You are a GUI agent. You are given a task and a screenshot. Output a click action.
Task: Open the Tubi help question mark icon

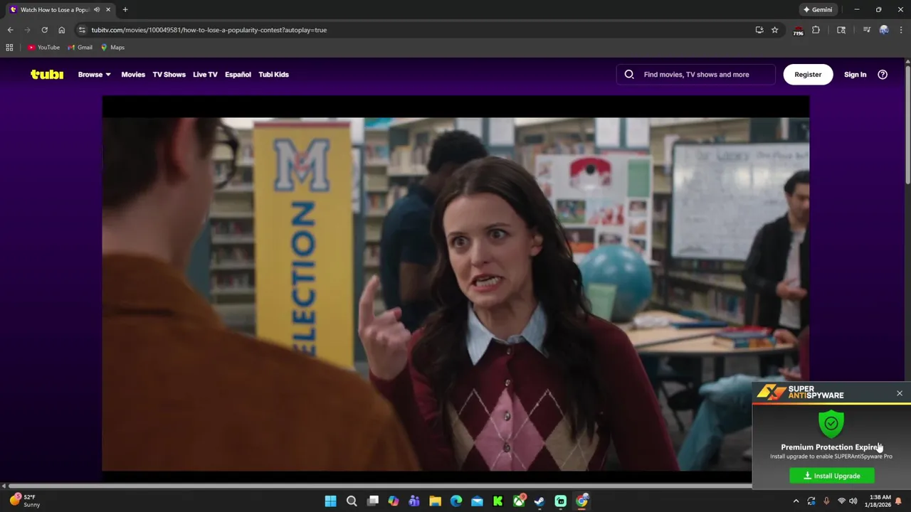883,74
